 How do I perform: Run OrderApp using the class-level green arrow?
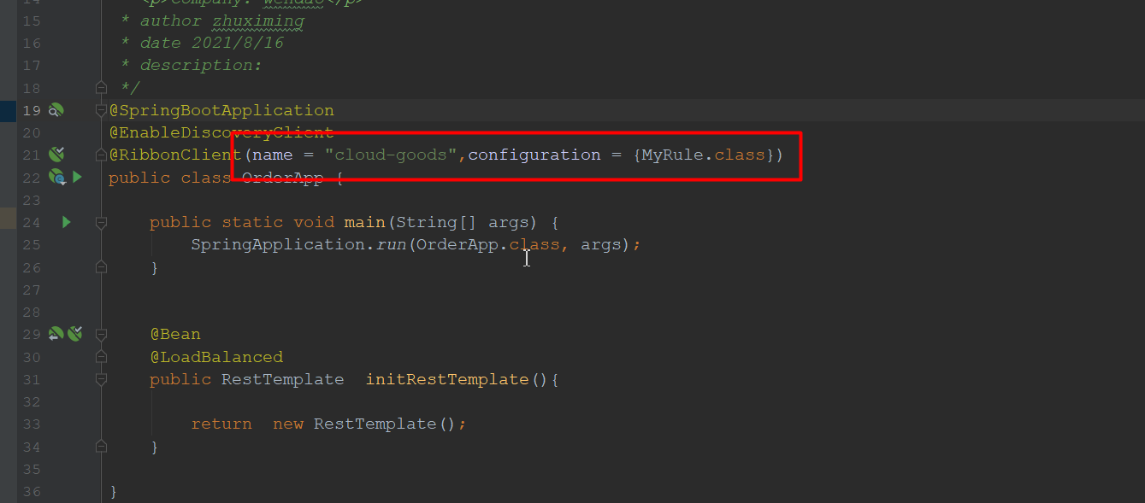tap(77, 177)
